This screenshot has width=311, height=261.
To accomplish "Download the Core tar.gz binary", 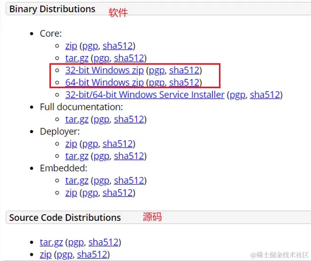I will [x=77, y=59].
